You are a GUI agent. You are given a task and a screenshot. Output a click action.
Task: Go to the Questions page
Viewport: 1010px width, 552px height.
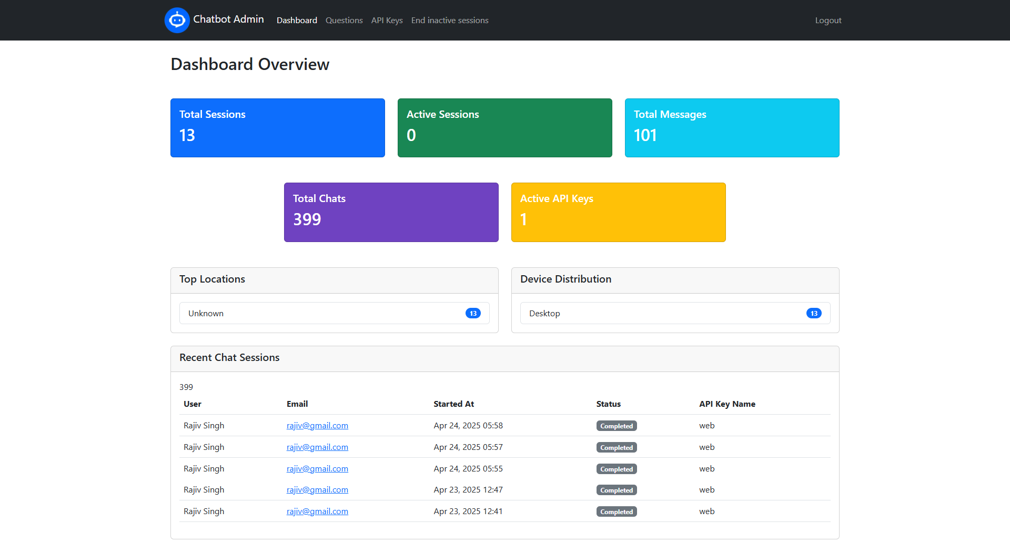344,20
